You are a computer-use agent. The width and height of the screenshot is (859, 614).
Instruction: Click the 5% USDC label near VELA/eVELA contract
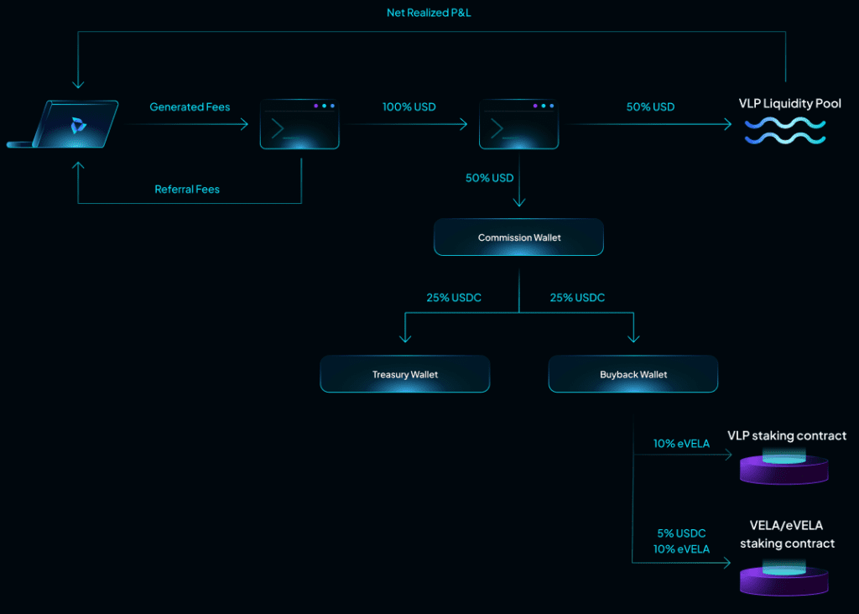pyautogui.click(x=681, y=533)
